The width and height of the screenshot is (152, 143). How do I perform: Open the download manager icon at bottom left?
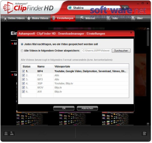click(x=6, y=133)
